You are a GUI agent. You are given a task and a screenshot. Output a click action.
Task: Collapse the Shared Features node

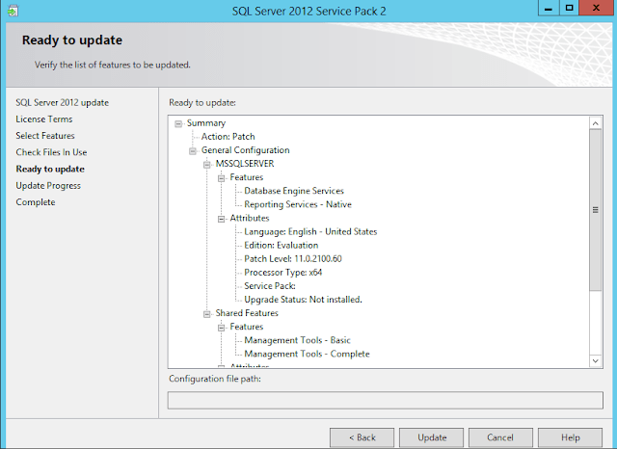coord(207,313)
